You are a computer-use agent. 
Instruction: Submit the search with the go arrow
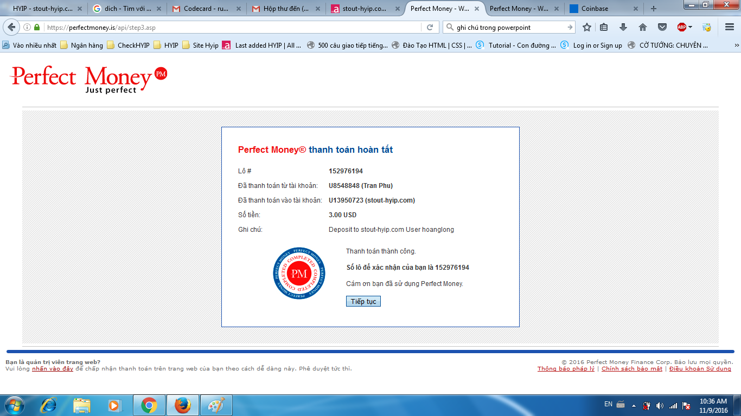(x=570, y=27)
